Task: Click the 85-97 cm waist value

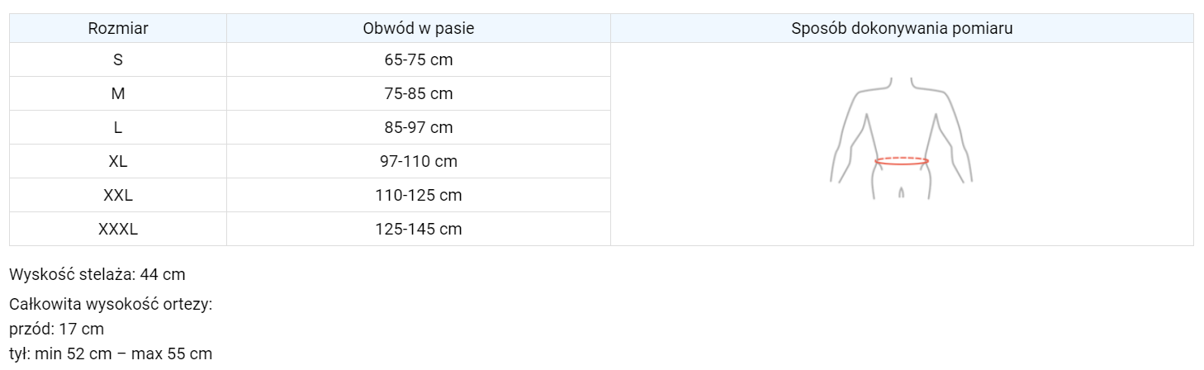Action: point(419,128)
